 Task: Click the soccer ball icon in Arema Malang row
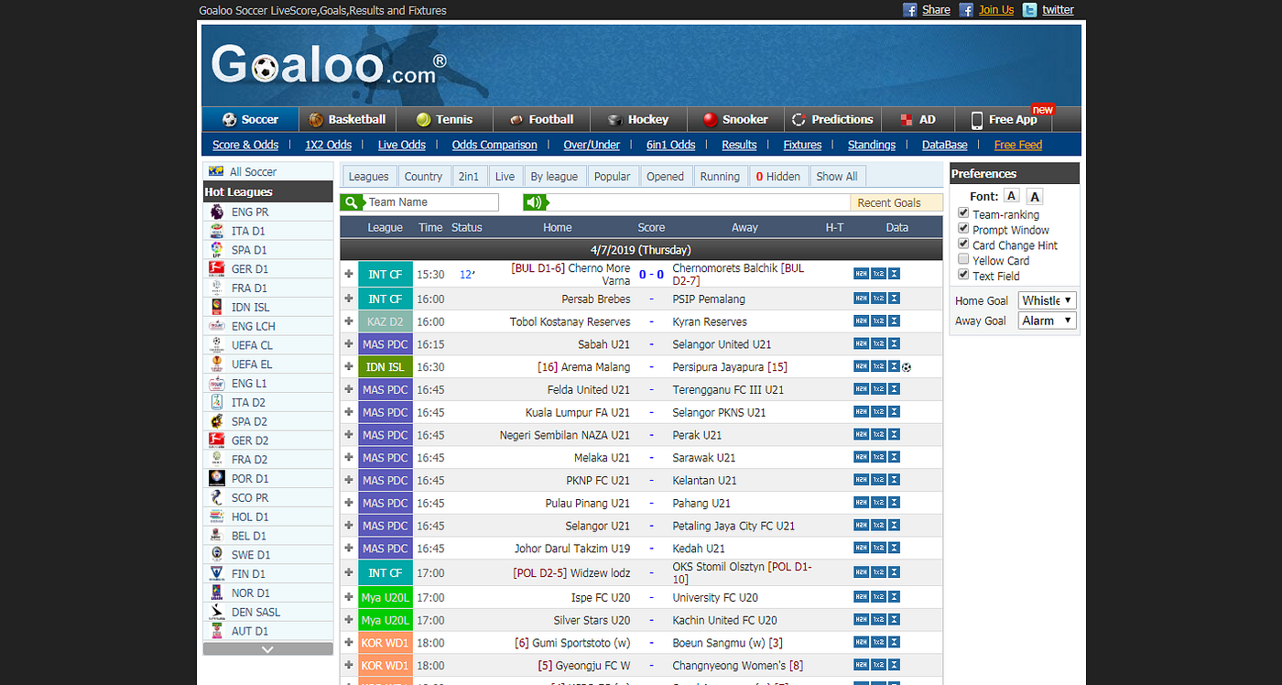[x=907, y=367]
